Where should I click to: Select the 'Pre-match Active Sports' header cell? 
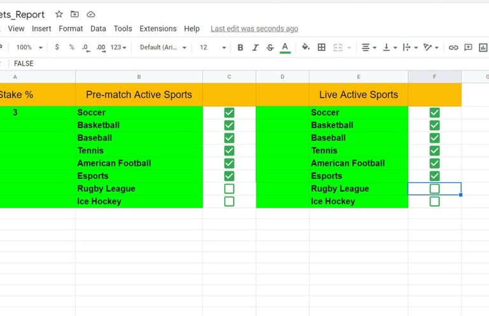click(x=139, y=94)
